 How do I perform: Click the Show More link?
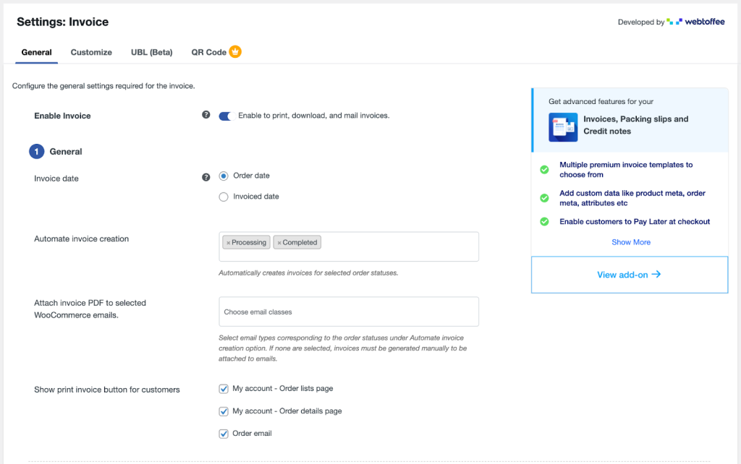(630, 241)
